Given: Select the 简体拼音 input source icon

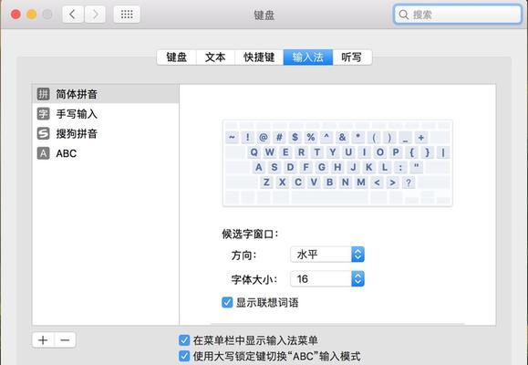Looking at the screenshot, I should pos(43,94).
